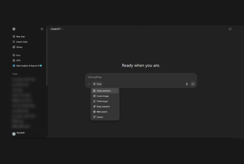Open Data Analysis & Report AI GPT
244x164 pixels.
27,66
